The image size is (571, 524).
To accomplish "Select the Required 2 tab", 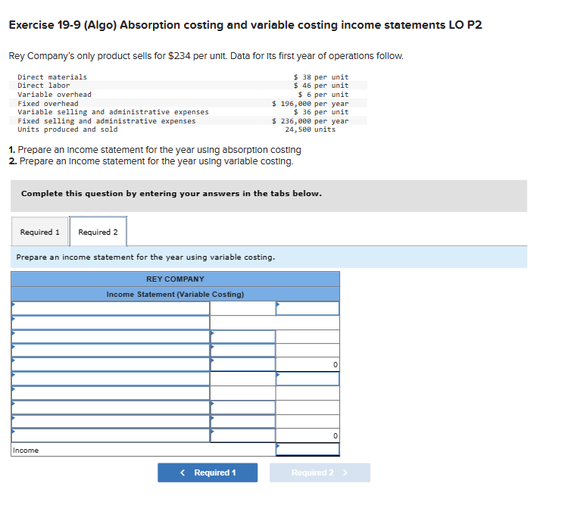I will click(x=98, y=232).
